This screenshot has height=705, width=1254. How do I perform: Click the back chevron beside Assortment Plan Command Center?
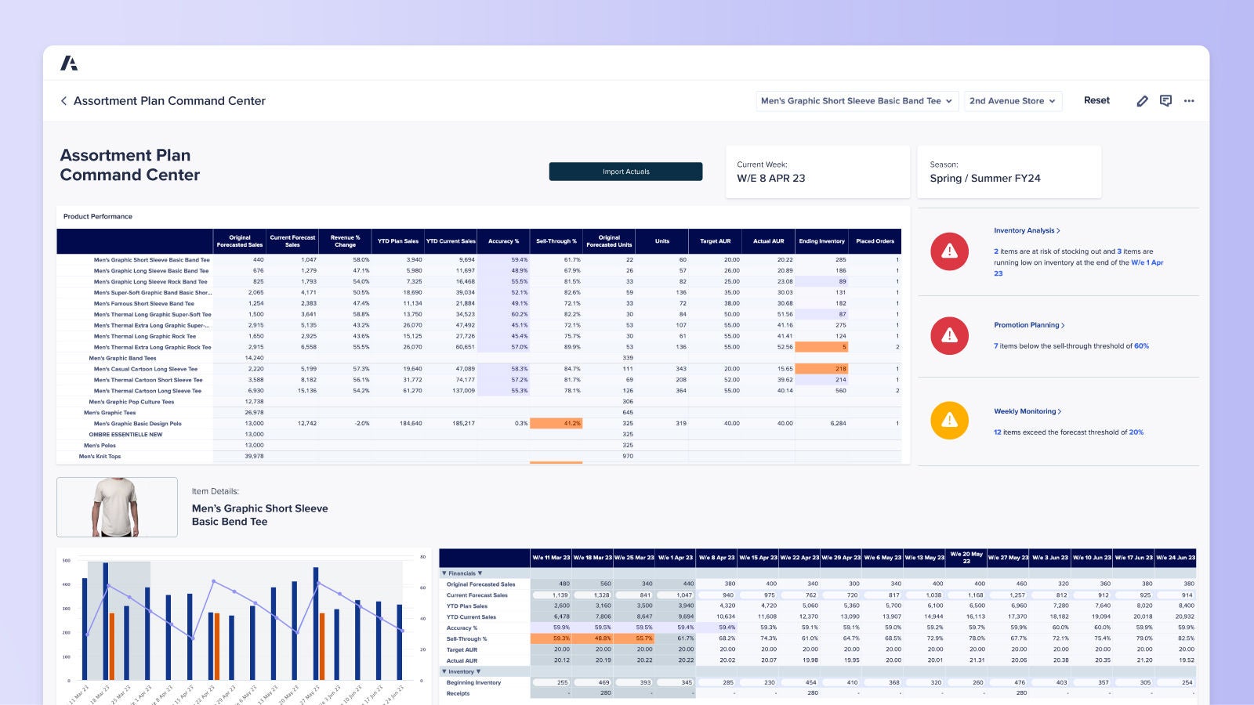(x=63, y=100)
